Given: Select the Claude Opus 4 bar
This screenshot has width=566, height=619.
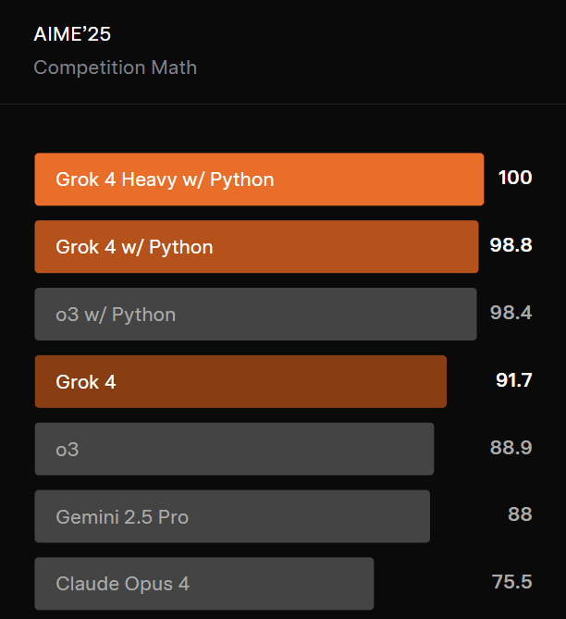Looking at the screenshot, I should pyautogui.click(x=204, y=584).
